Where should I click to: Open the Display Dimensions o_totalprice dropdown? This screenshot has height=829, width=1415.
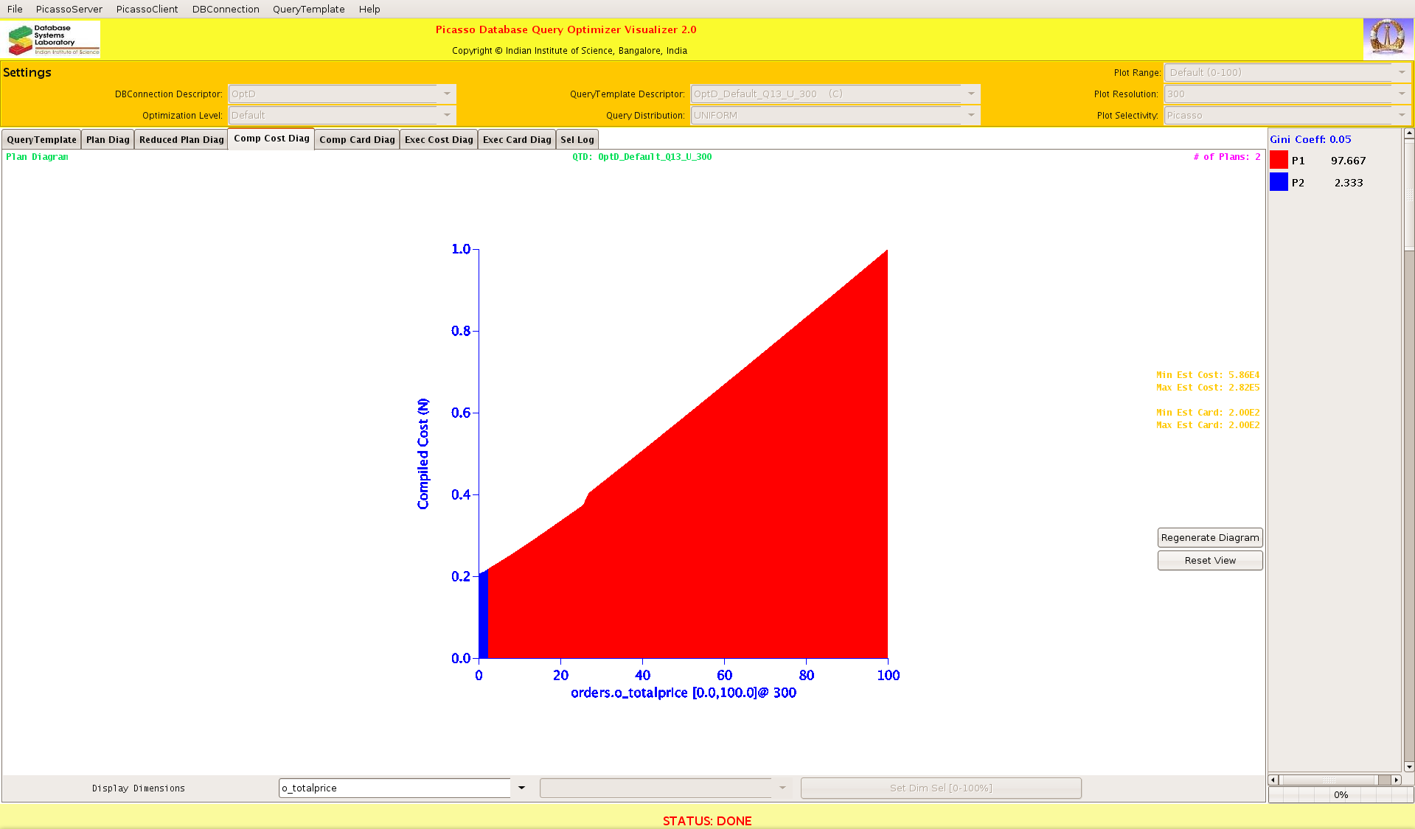click(x=521, y=788)
